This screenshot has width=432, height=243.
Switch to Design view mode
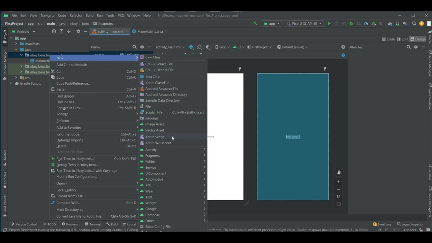tap(418, 39)
